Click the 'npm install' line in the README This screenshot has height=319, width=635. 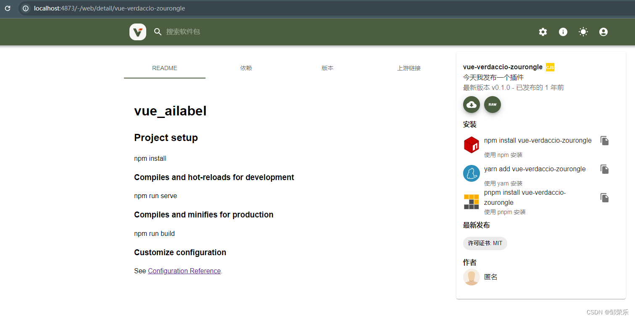tap(150, 159)
